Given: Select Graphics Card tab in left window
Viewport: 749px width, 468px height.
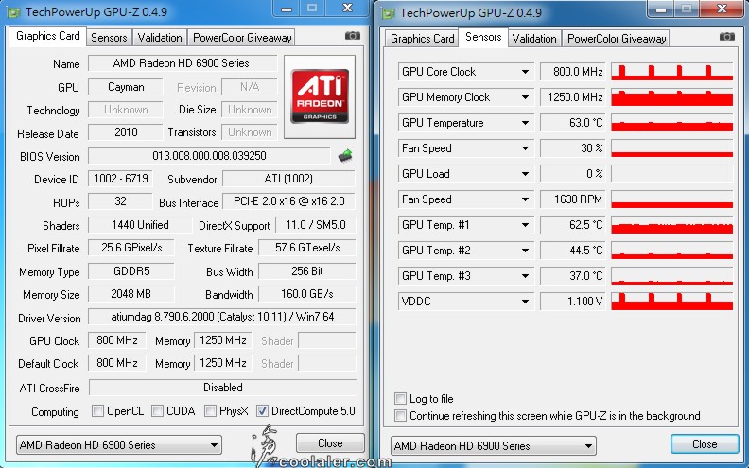Looking at the screenshot, I should (x=48, y=36).
